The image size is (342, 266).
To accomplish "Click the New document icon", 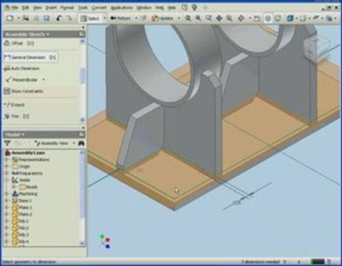I will [10, 18].
